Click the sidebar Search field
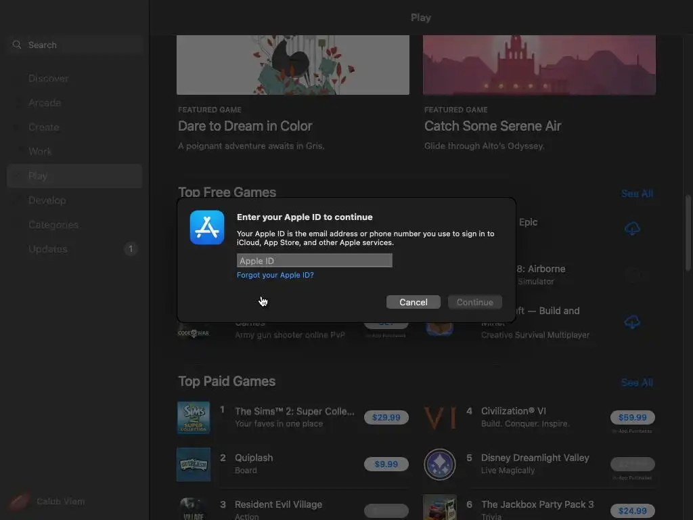The width and height of the screenshot is (693, 520). point(74,45)
